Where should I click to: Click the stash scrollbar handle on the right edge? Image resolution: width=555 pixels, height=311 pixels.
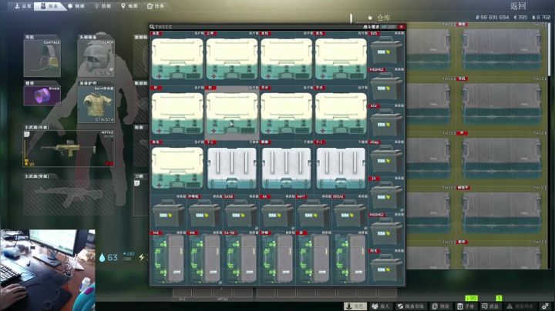[550, 49]
